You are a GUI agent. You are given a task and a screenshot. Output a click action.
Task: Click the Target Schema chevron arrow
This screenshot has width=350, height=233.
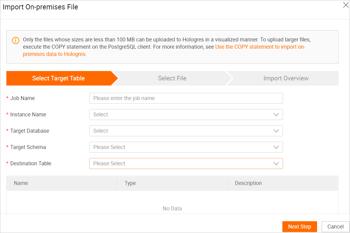(x=276, y=147)
